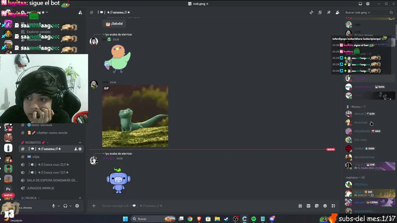Open the gift Nitro icon
Viewport: 397px width, 223px height.
[x=300, y=206]
